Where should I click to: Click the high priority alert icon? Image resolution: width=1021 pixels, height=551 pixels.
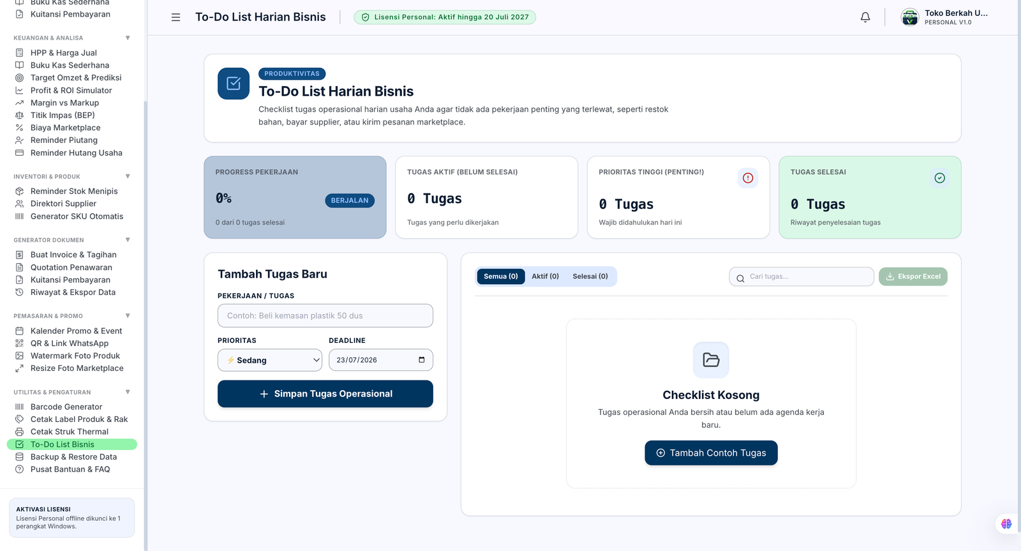pos(748,178)
